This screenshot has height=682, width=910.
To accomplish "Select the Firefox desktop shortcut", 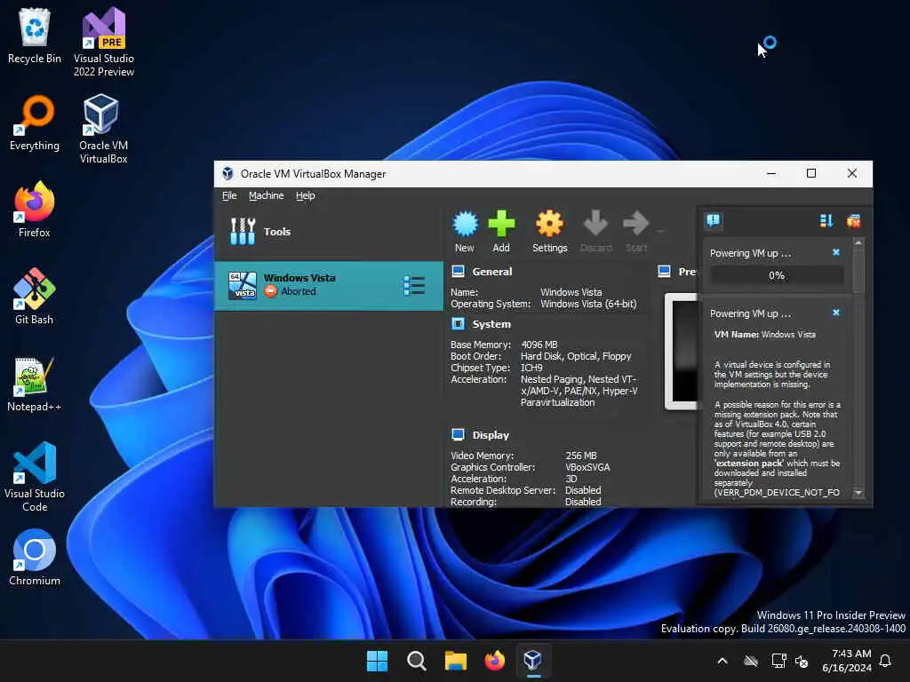I will [35, 210].
